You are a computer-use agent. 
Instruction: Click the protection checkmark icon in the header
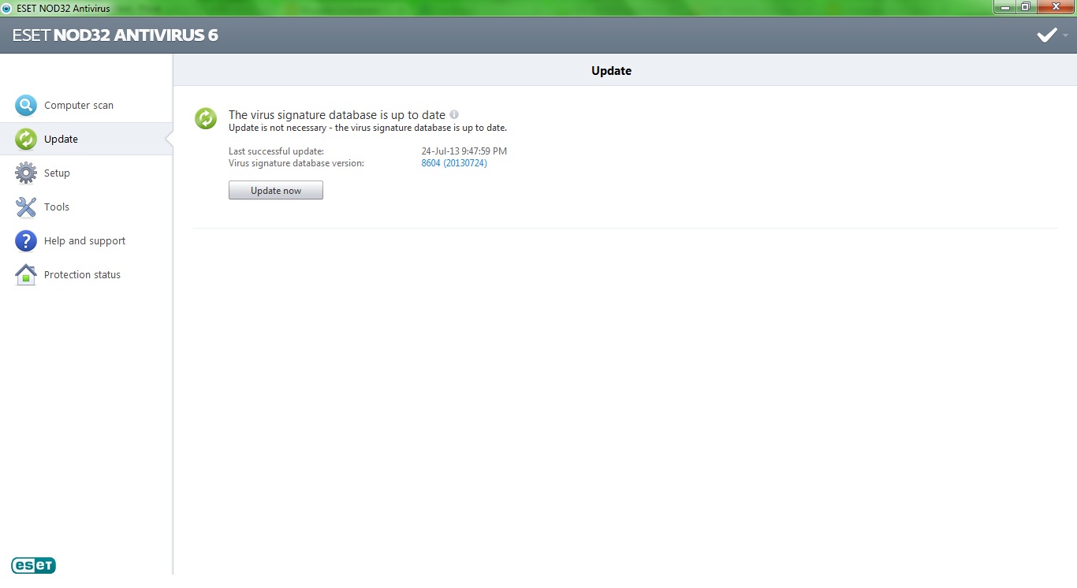(x=1047, y=35)
